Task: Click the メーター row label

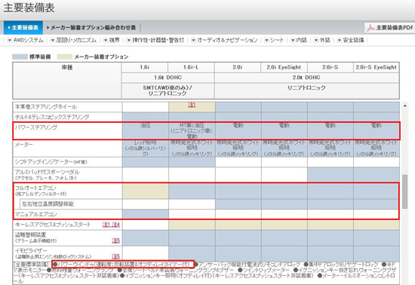Action: tap(24, 145)
